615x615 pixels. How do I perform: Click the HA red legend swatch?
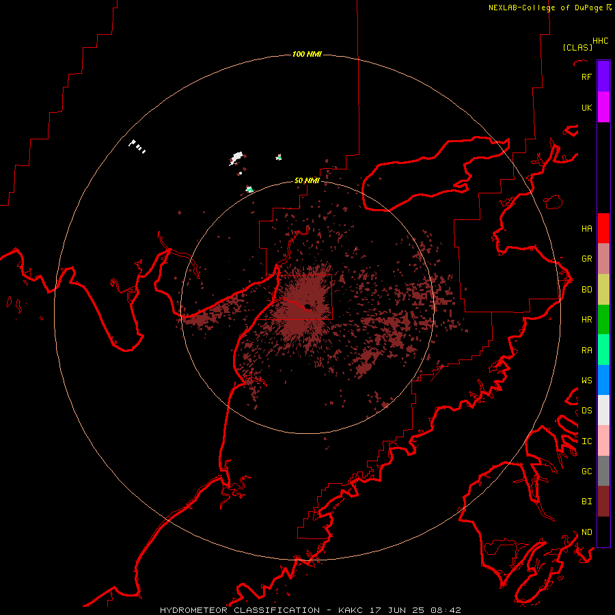click(x=603, y=228)
